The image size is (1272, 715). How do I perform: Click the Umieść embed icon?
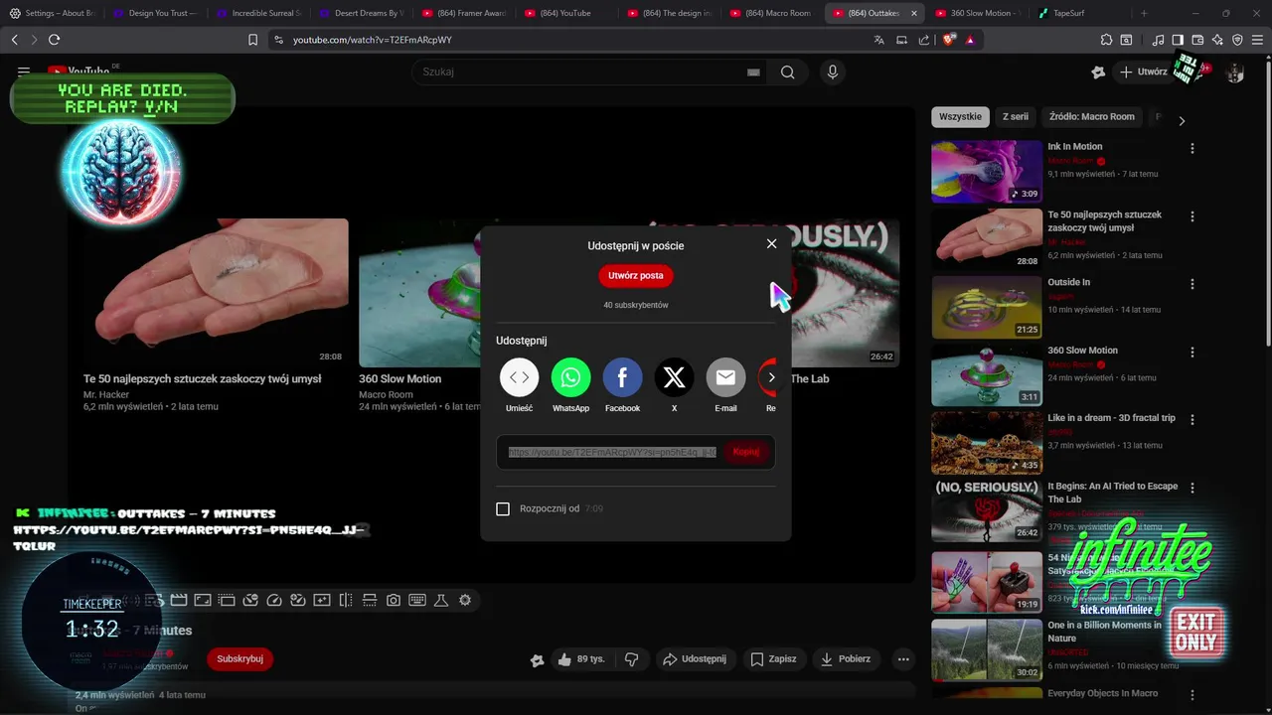pos(519,377)
